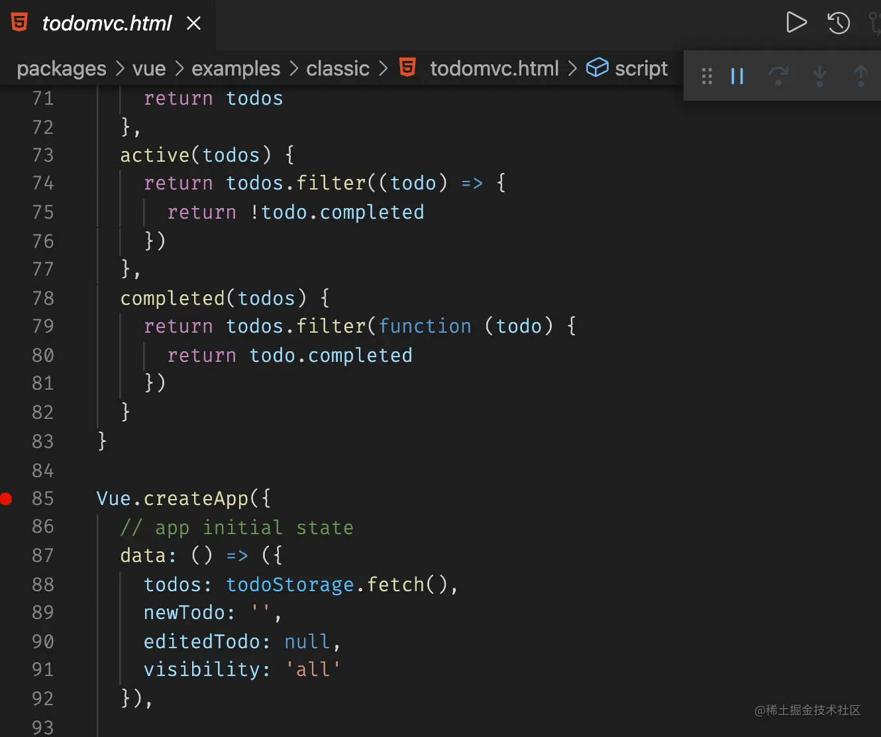The image size is (881, 737).
Task: Click the HTML5 icon in the breadcrumb
Action: (407, 68)
